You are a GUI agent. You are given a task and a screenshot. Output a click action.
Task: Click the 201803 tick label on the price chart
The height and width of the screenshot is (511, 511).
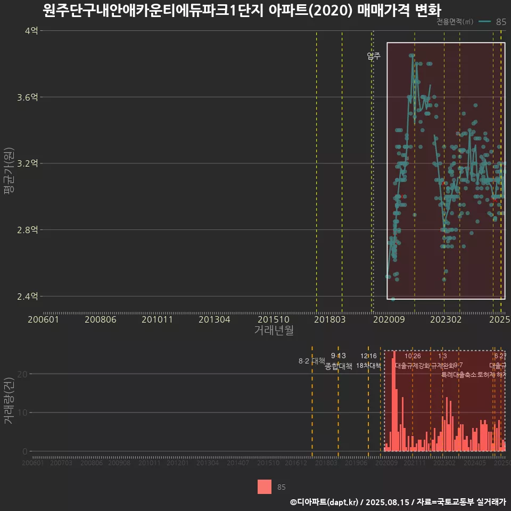tap(330, 319)
